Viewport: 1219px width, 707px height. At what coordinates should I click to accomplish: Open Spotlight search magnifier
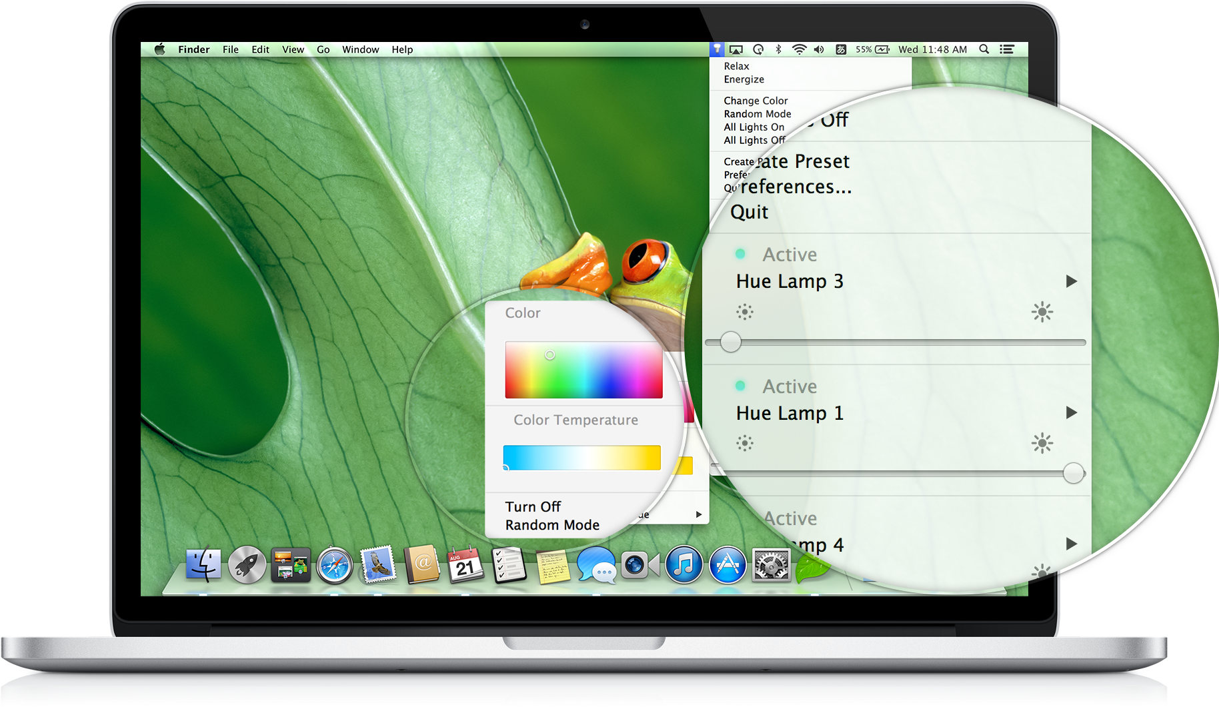pyautogui.click(x=984, y=49)
